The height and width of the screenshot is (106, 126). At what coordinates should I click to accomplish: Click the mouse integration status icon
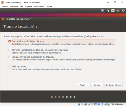(x=106, y=104)
